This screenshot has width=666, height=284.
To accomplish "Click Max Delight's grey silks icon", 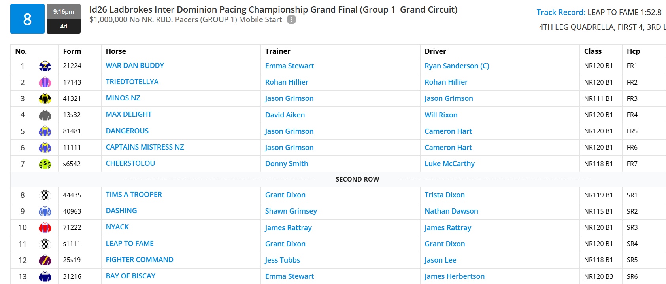I will pyautogui.click(x=45, y=115).
